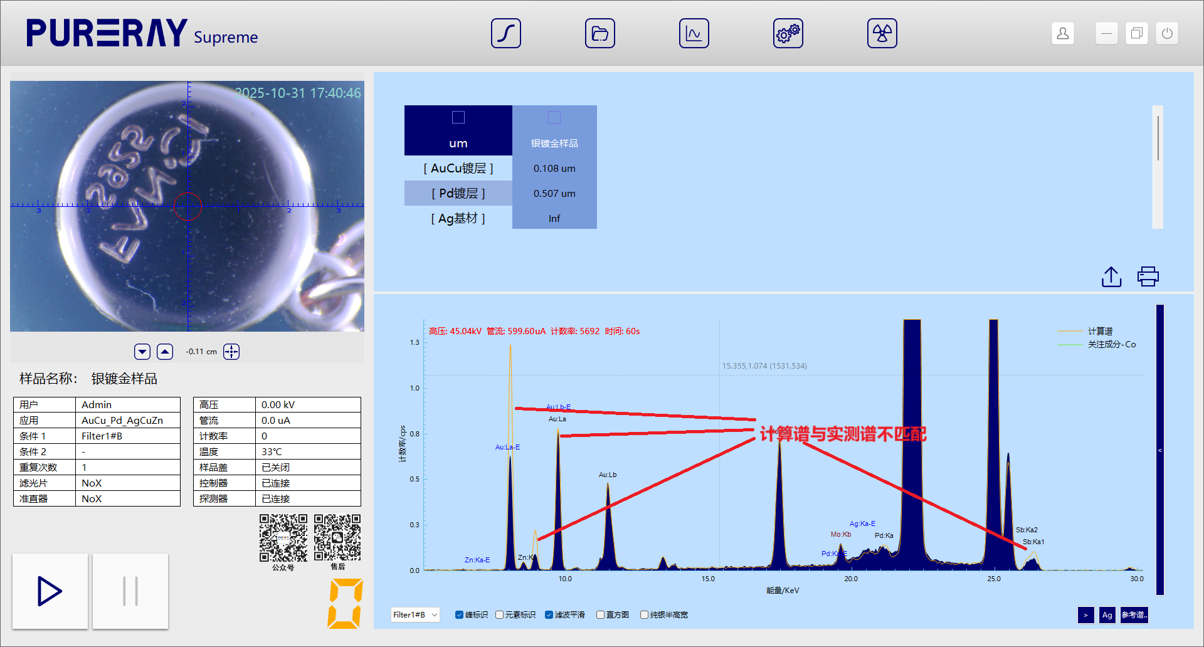The image size is (1204, 647).
Task: Click the orange countdown digit display
Action: pyautogui.click(x=346, y=604)
